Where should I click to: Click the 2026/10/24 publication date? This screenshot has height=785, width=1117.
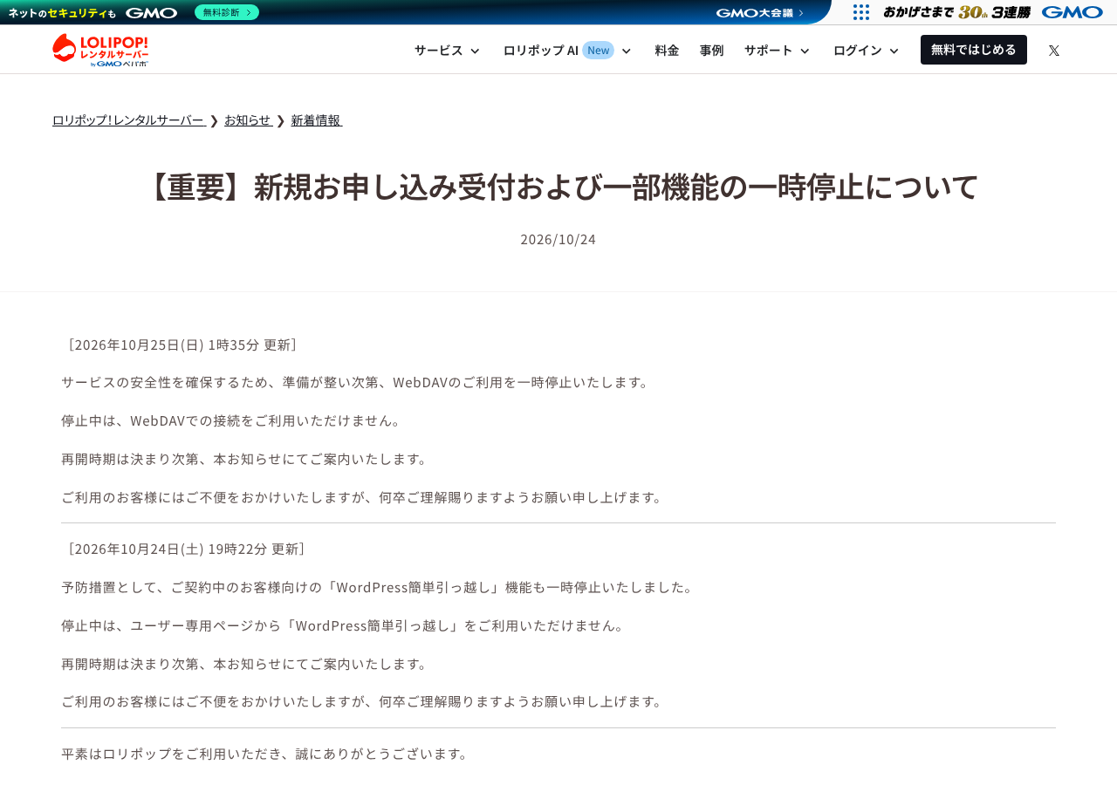pos(558,239)
